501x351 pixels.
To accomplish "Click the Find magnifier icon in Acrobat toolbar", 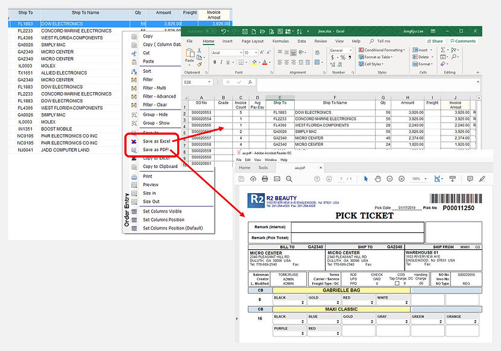I will tap(289, 179).
